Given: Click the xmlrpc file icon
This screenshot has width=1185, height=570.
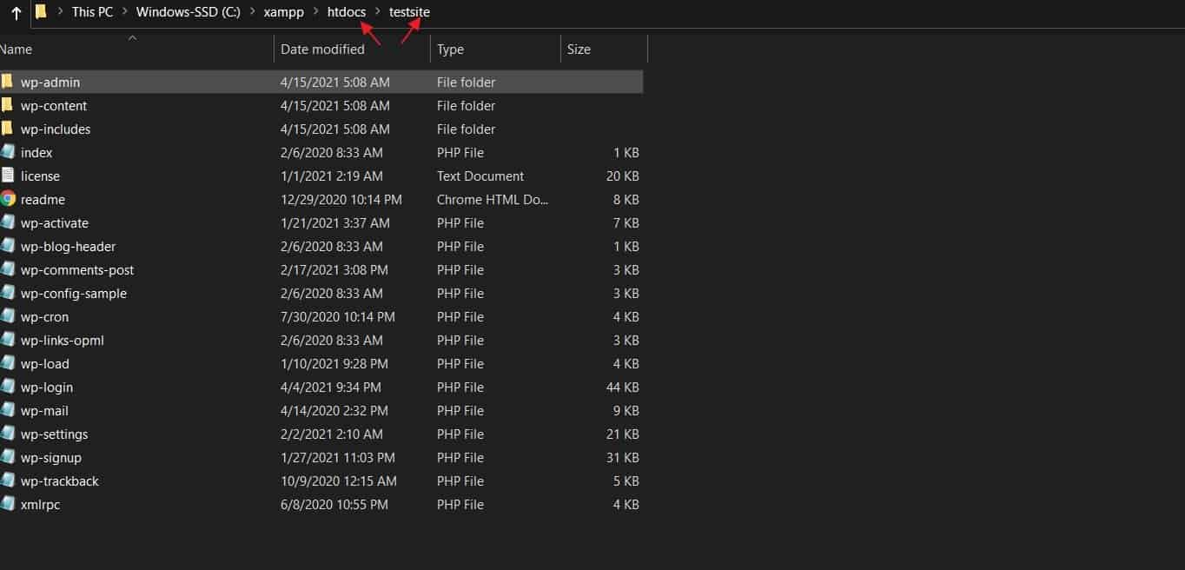Looking at the screenshot, I should [7, 504].
